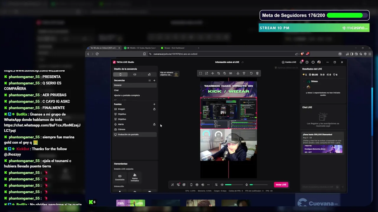This screenshot has width=378, height=212.
Task: Mute the microphone icon
Action: point(247,185)
